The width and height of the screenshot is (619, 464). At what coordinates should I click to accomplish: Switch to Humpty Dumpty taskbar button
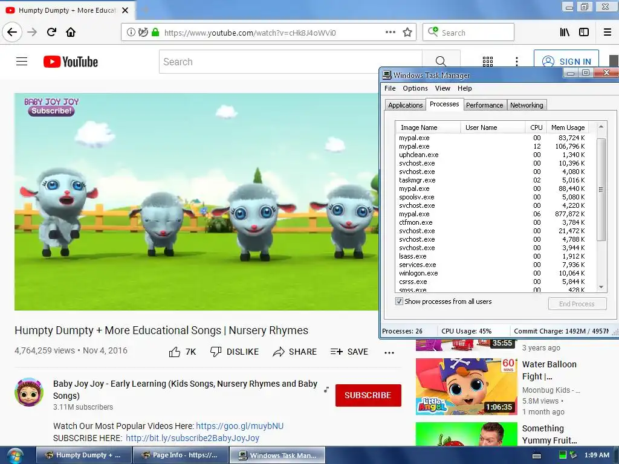[x=83, y=455]
